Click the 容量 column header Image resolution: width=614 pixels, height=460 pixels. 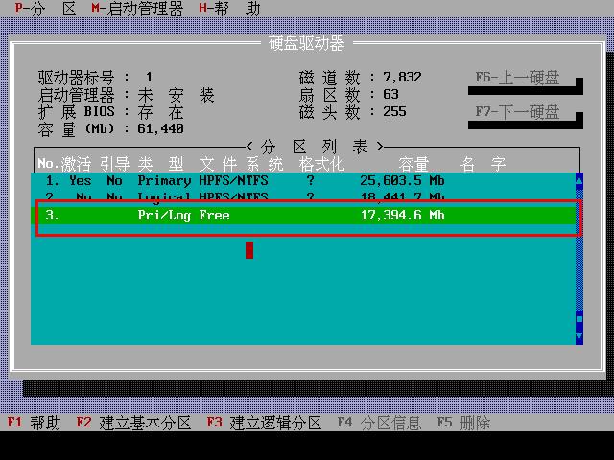[x=413, y=164]
